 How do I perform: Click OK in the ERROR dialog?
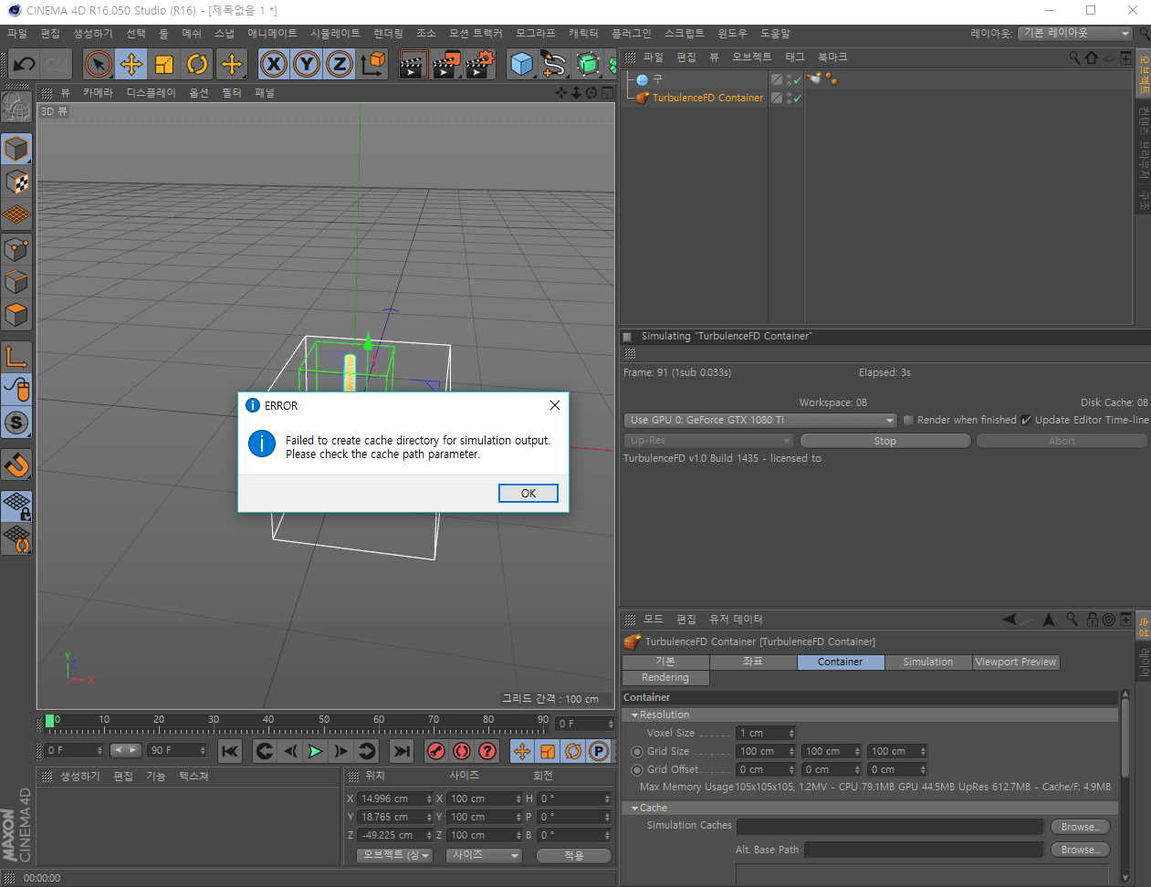528,493
